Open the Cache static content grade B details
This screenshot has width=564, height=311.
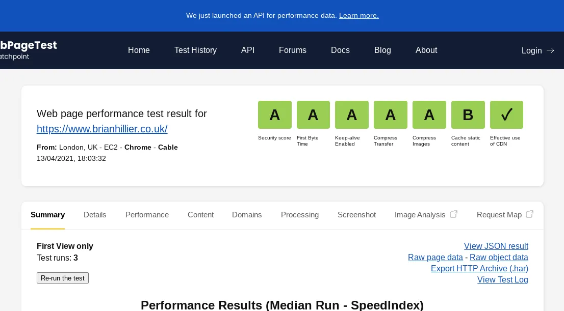tap(468, 115)
